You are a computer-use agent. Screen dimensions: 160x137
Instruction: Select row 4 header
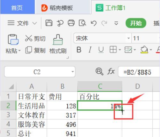pos(8,124)
